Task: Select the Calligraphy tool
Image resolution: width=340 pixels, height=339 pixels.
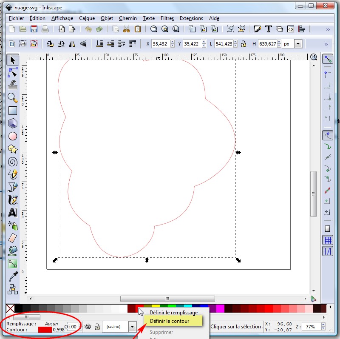Action: tap(13, 200)
